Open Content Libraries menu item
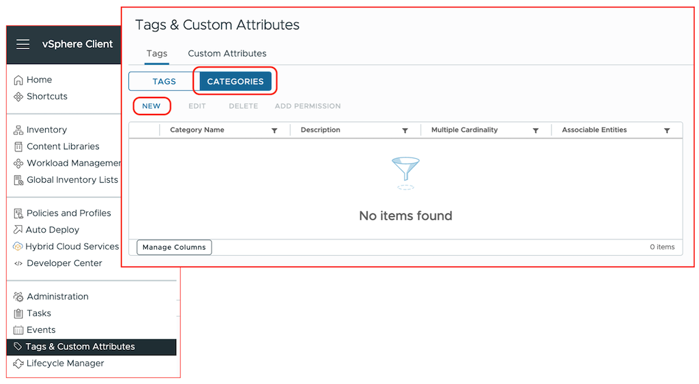The height and width of the screenshot is (384, 699). pos(63,146)
